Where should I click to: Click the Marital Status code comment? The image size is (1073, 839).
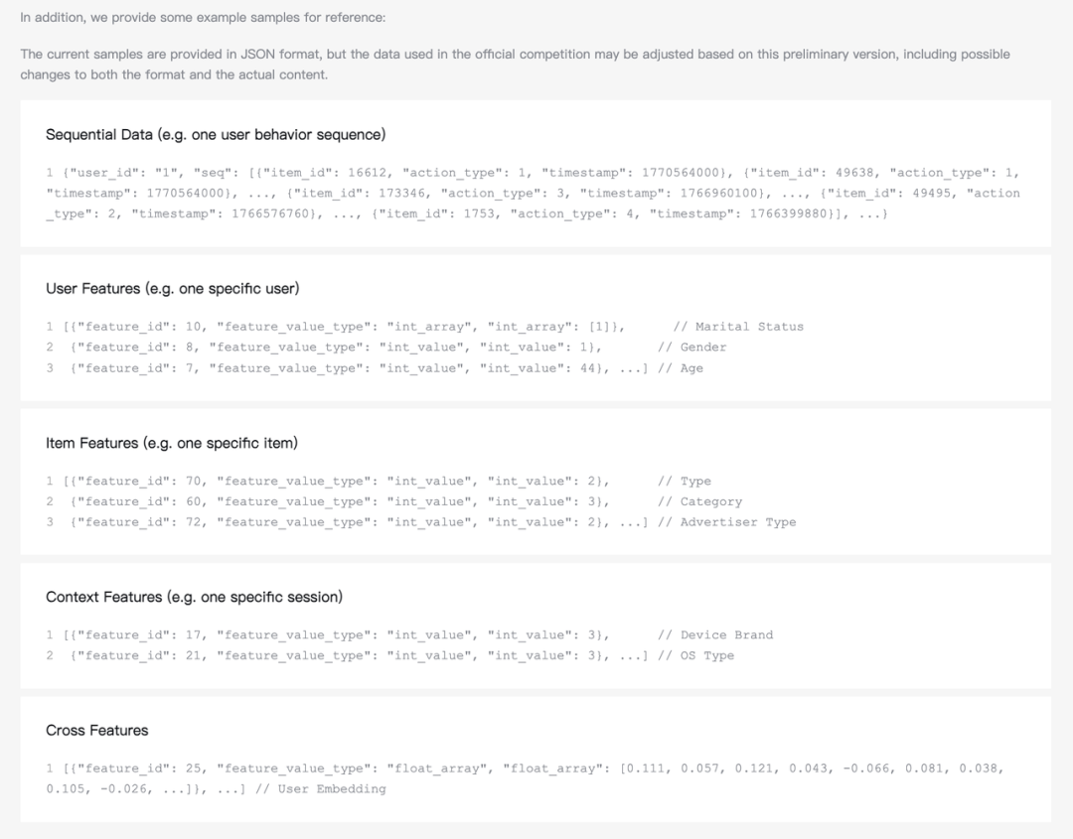point(738,327)
